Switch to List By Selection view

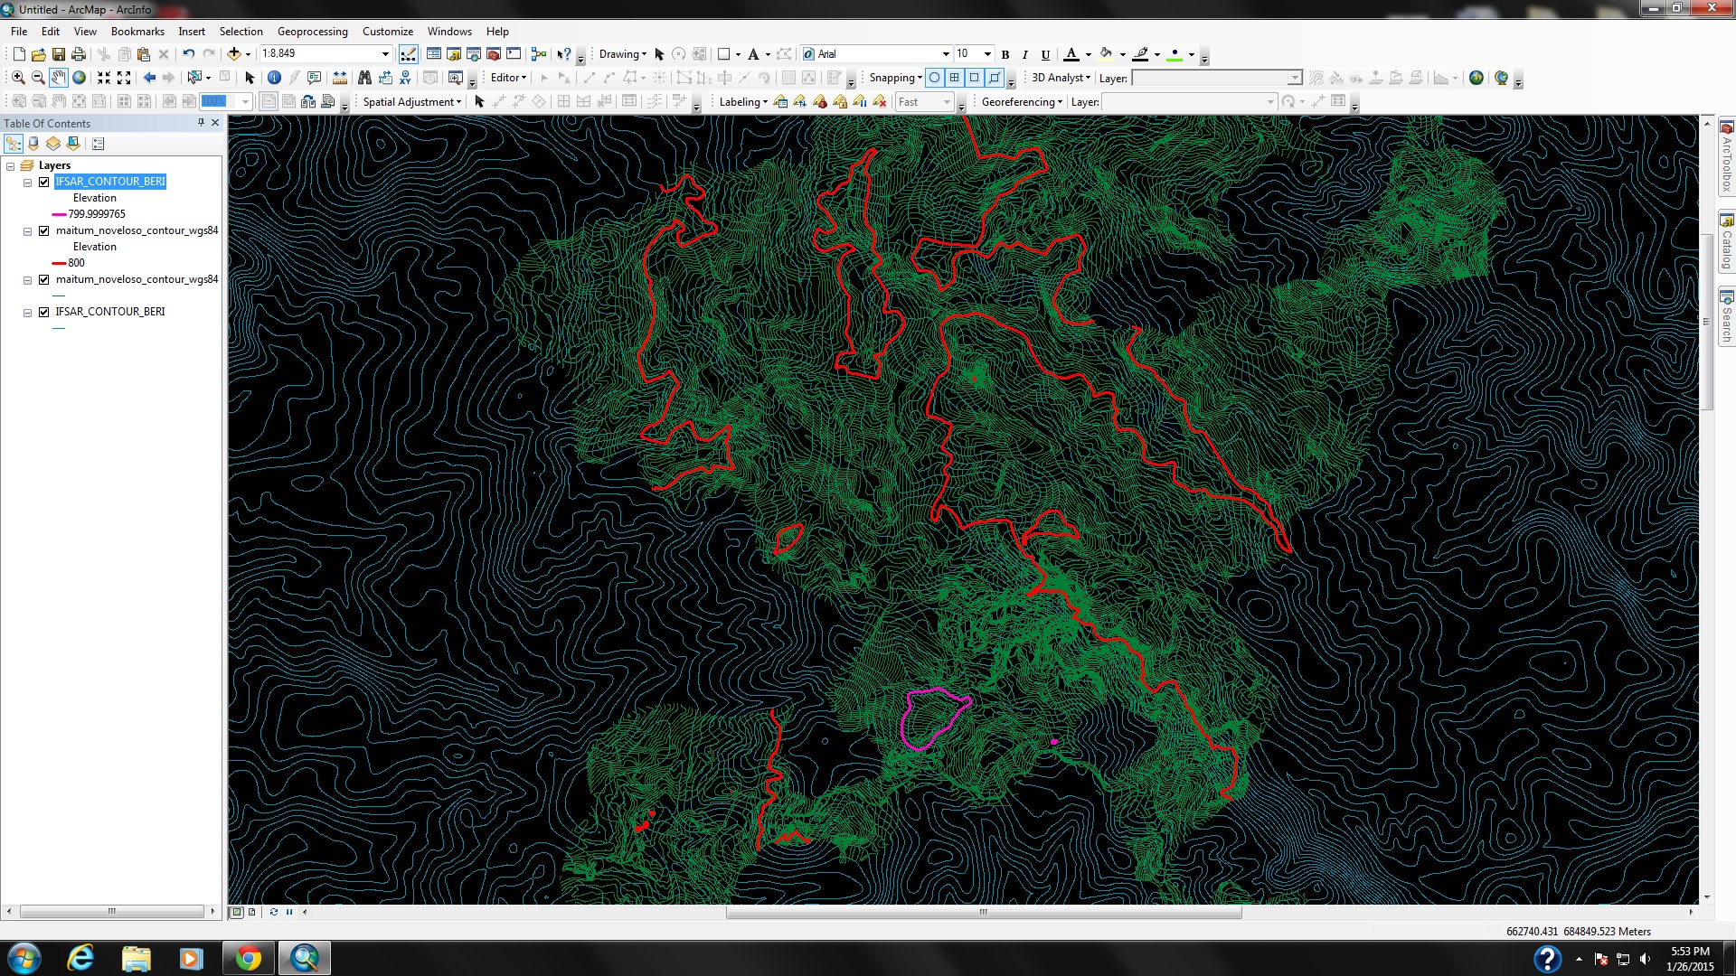(x=73, y=144)
